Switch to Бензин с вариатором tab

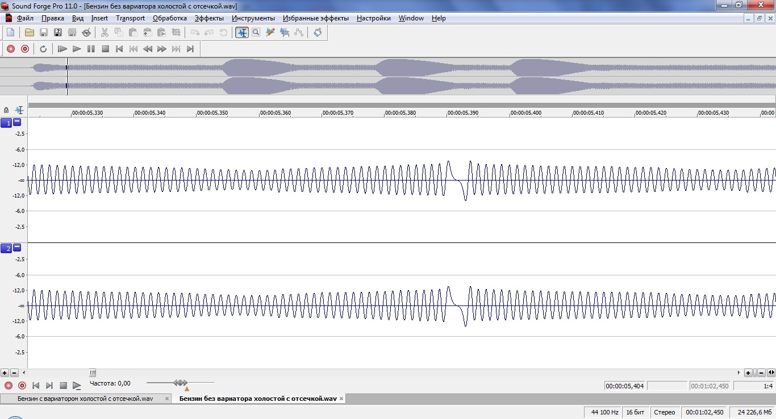click(x=85, y=399)
